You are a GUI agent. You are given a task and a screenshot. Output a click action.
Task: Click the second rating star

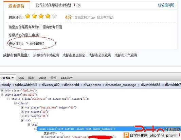pyautogui.click(x=34, y=16)
